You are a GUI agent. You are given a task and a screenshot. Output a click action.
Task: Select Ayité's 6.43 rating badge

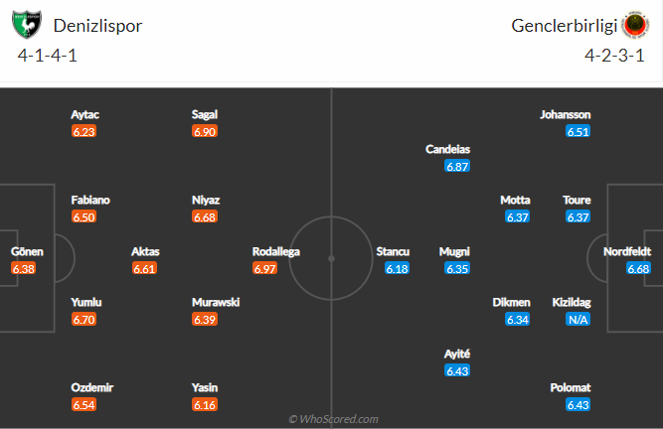pyautogui.click(x=457, y=370)
